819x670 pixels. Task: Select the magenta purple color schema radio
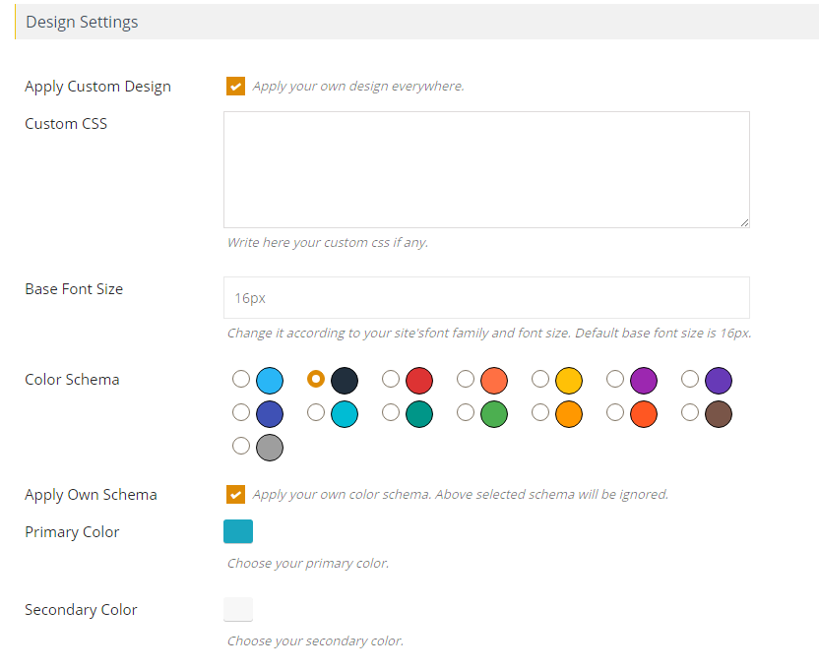(615, 380)
